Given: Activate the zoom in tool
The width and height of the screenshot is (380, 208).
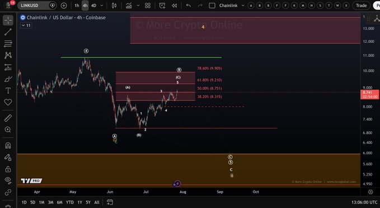Looking at the screenshot, I should [x=8, y=130].
